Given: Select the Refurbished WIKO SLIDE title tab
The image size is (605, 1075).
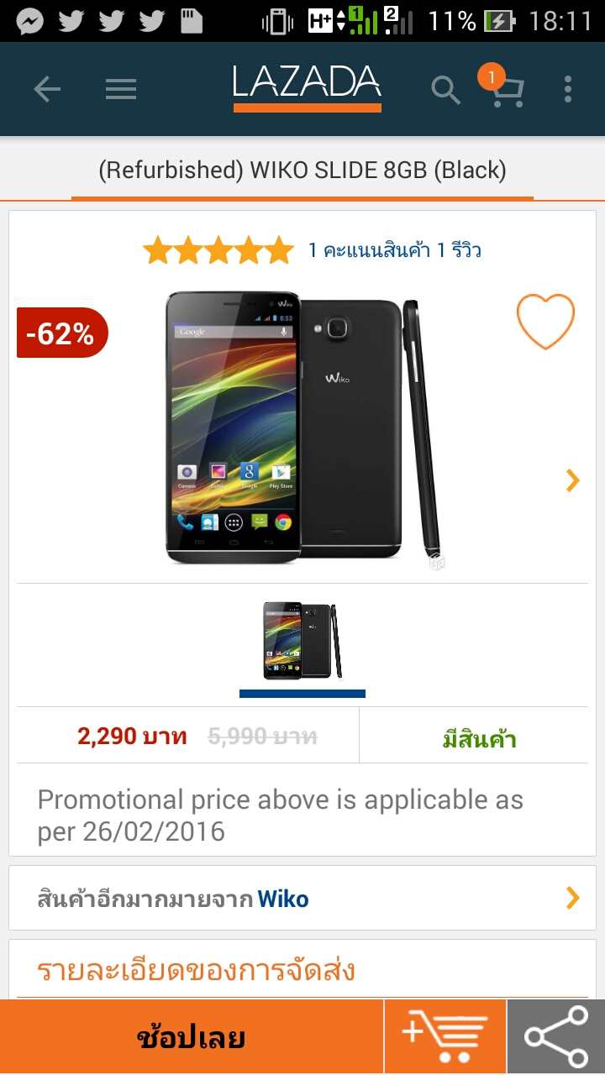Looking at the screenshot, I should (302, 170).
